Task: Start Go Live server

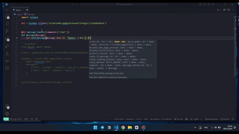Action: (179, 119)
